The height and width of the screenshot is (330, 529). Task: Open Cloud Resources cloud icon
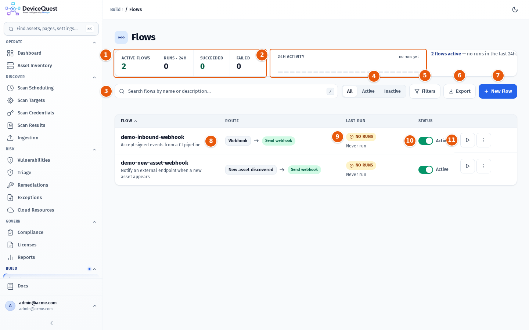pos(10,210)
